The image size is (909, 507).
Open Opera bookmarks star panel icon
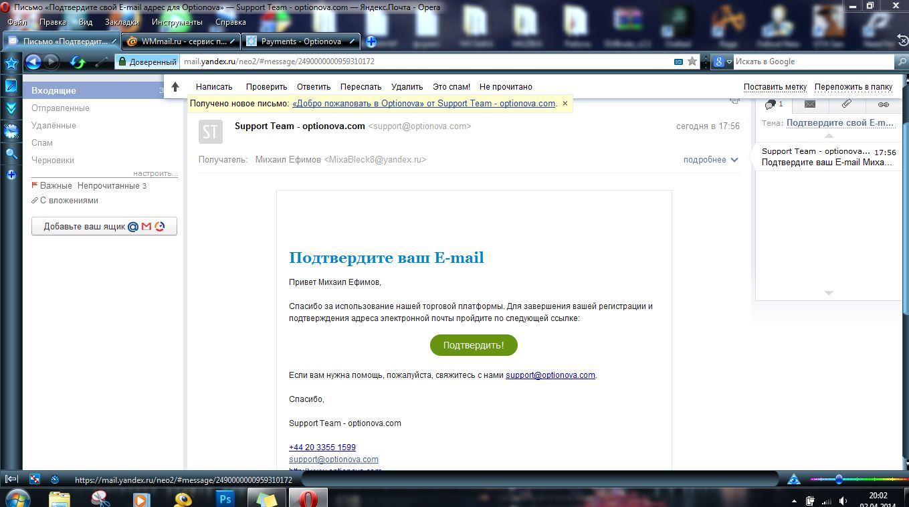click(x=11, y=63)
